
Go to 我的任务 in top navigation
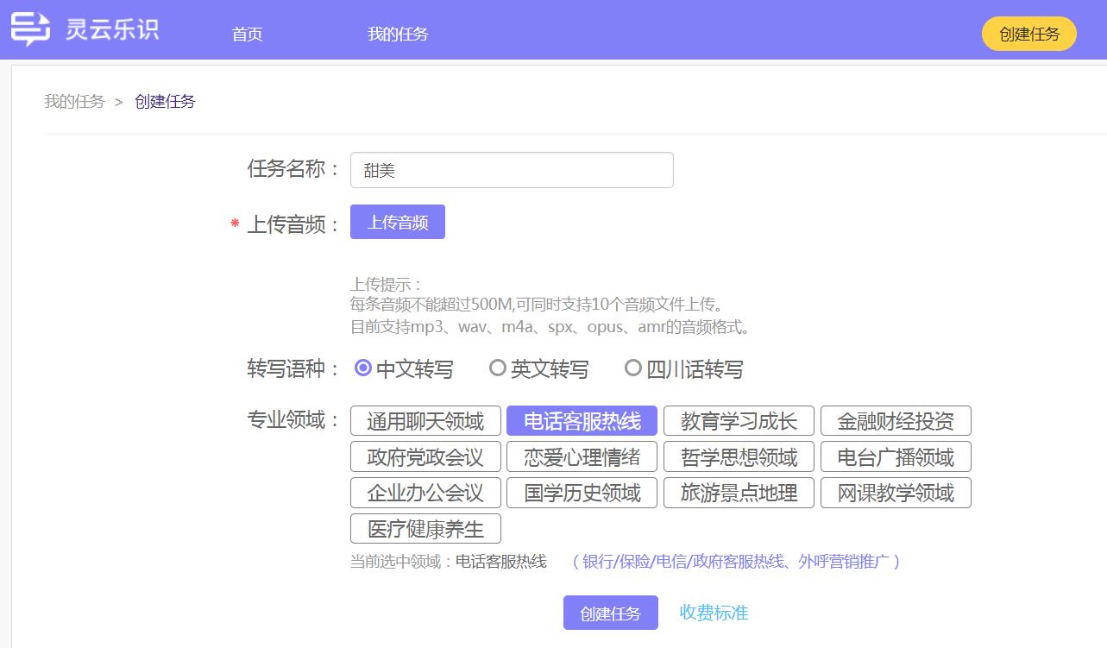(398, 35)
